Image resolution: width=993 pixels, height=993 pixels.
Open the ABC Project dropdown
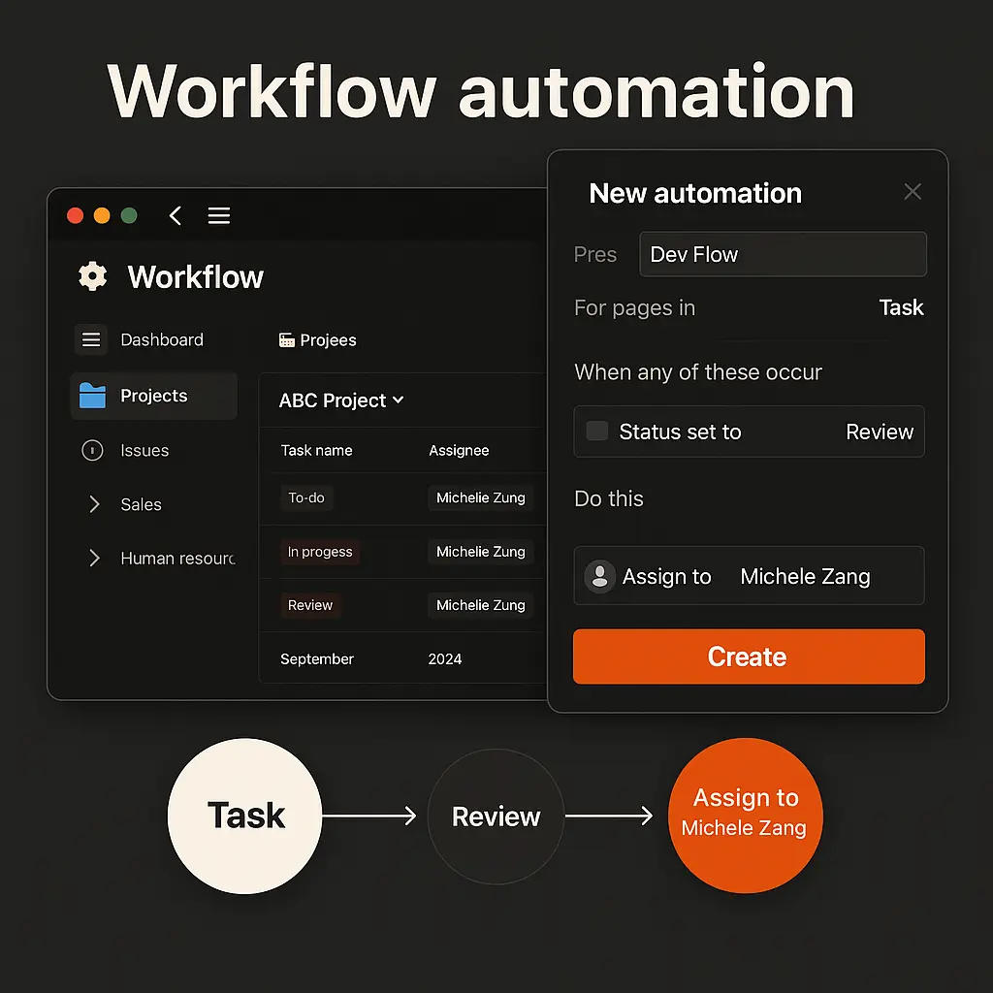(341, 400)
